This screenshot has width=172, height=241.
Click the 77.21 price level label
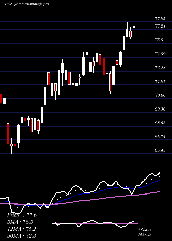(x=160, y=26)
